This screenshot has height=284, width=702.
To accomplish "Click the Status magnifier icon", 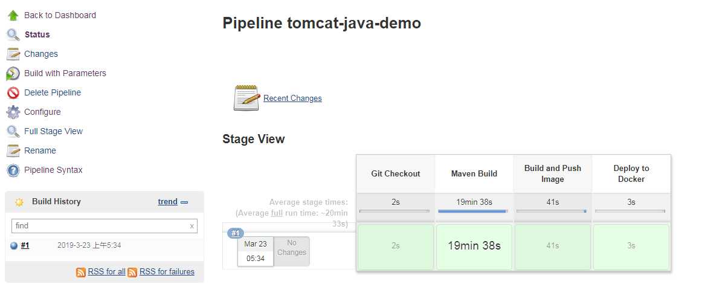I will click(13, 34).
